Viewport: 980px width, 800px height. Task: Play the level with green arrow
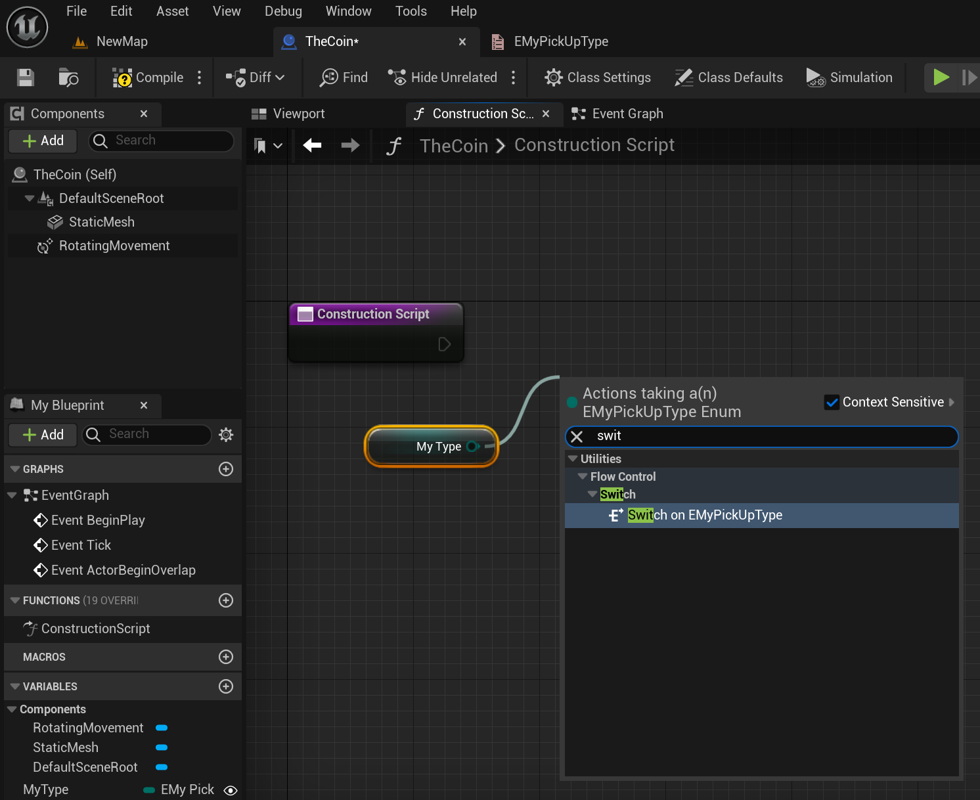941,78
